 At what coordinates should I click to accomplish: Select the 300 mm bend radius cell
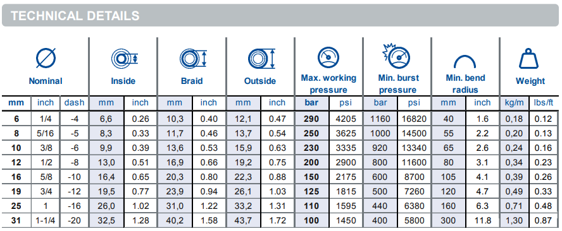(448, 221)
